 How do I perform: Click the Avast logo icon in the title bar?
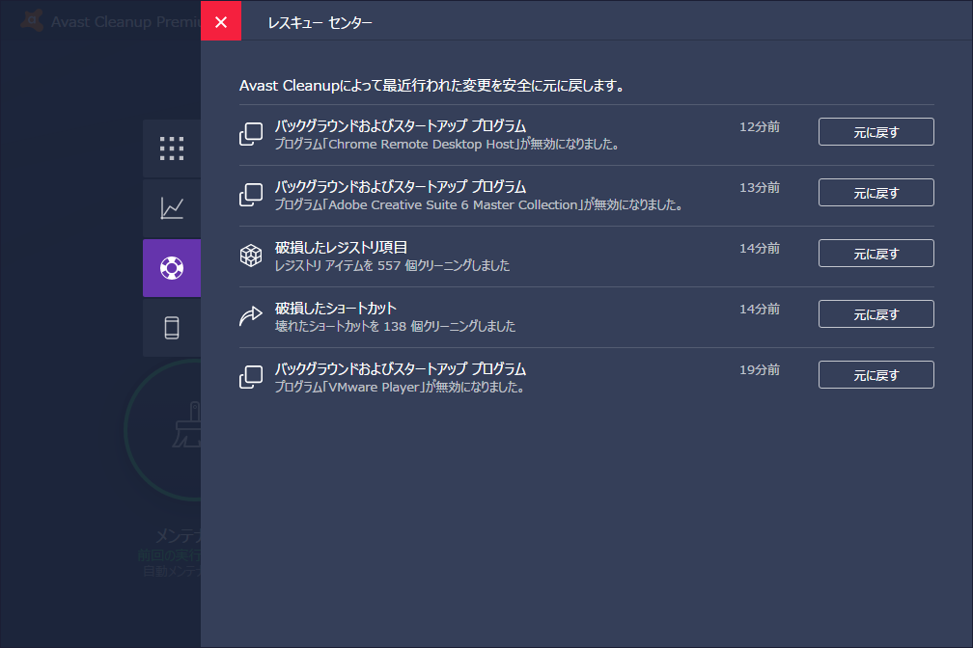32,21
